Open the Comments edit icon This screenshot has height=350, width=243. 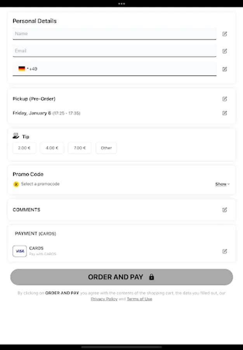click(224, 210)
